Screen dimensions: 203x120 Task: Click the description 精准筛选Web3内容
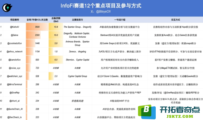click(120, 84)
